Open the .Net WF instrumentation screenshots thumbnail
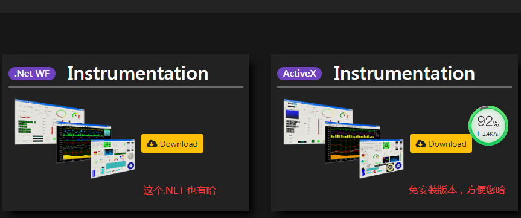 coord(75,138)
